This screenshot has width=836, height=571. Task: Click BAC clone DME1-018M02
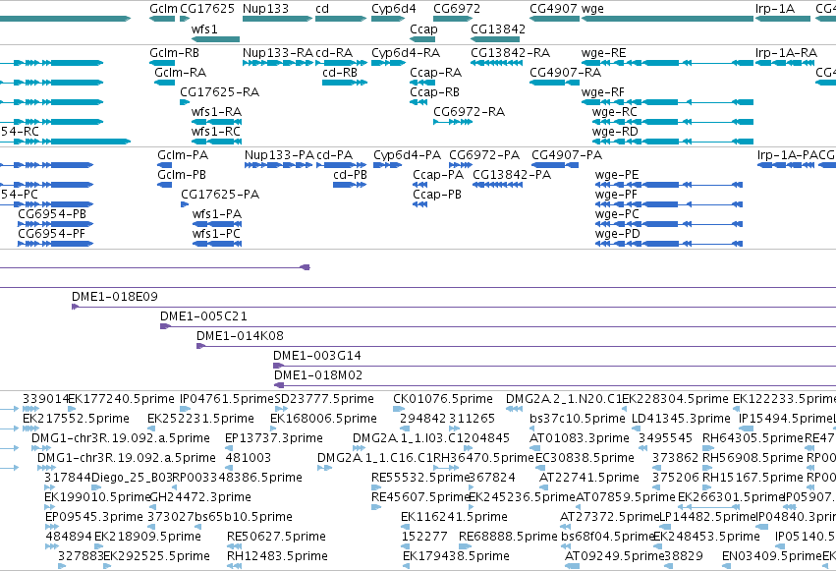(555, 385)
